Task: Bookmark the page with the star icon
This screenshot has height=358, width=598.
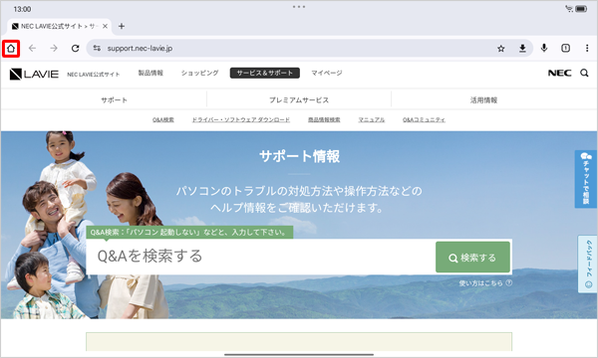Action: [x=500, y=49]
